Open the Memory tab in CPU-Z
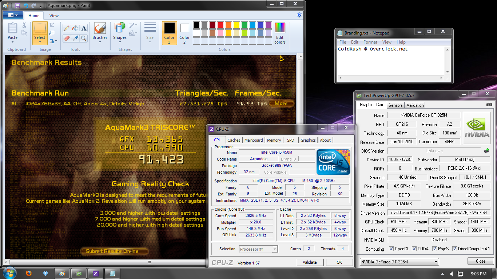This screenshot has height=279, width=497. [x=274, y=140]
